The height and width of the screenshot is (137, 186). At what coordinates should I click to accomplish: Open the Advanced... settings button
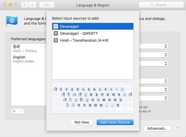157,129
